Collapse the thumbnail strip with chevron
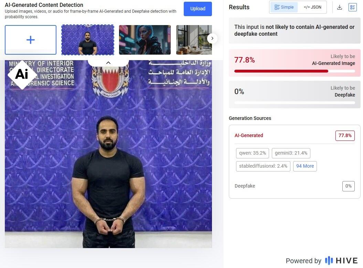 [108, 63]
